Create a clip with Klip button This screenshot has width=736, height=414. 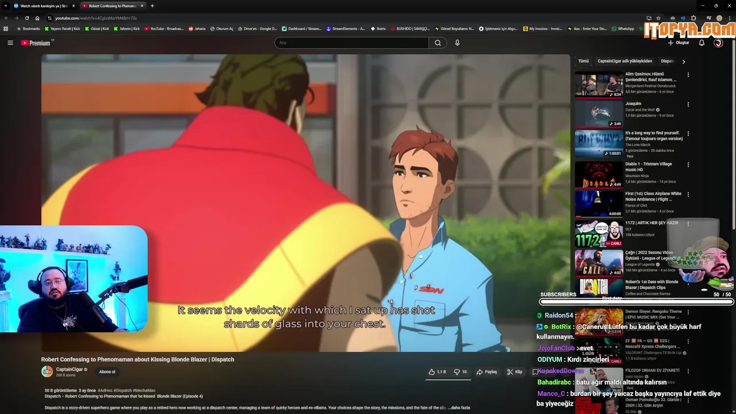pyautogui.click(x=515, y=372)
